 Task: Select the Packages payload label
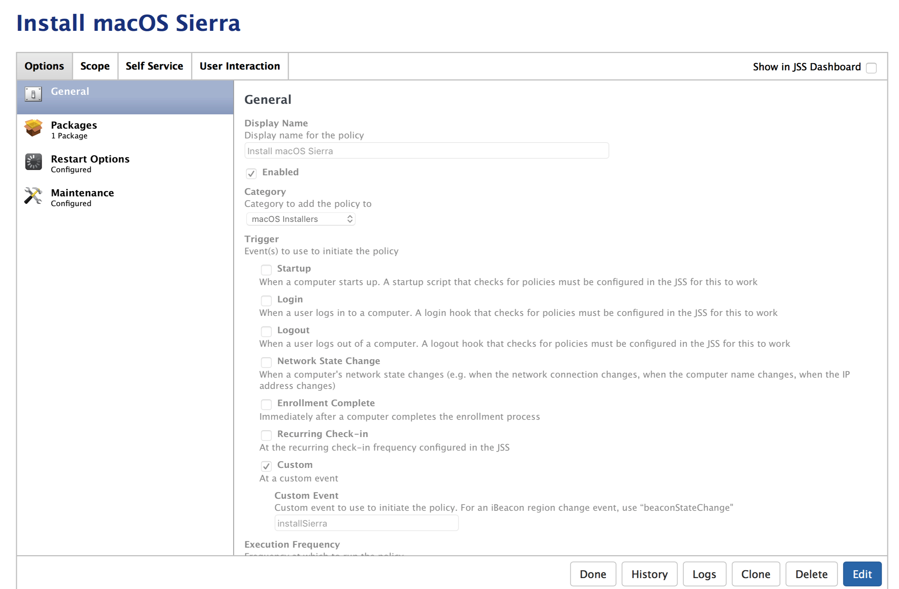(74, 125)
